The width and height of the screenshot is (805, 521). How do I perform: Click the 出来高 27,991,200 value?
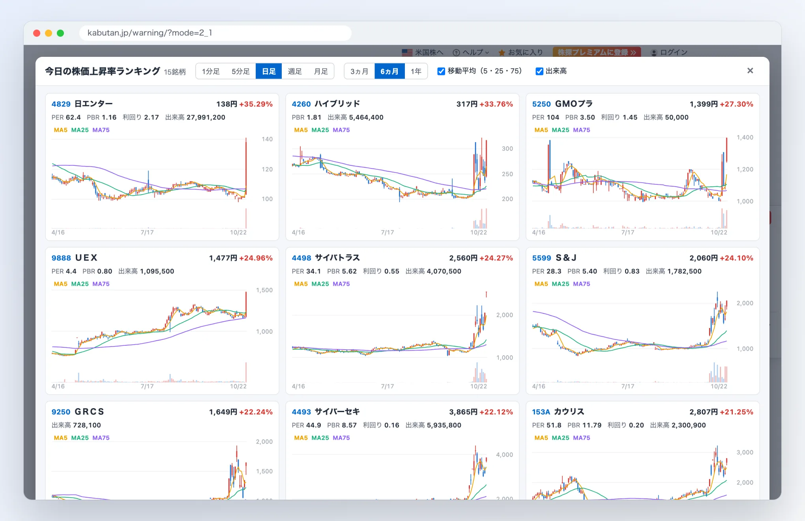pyautogui.click(x=195, y=117)
